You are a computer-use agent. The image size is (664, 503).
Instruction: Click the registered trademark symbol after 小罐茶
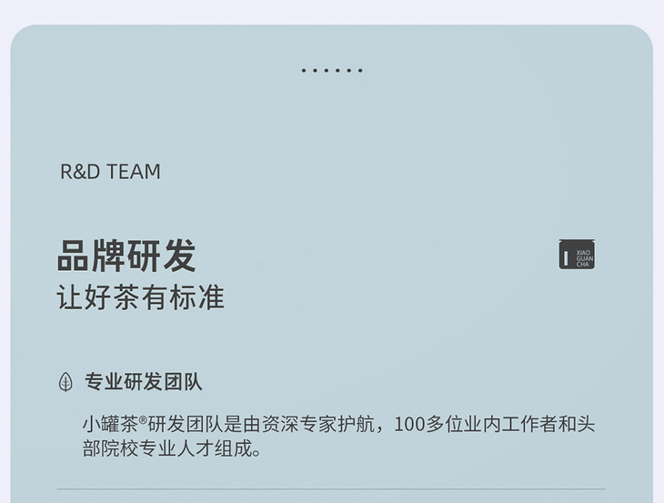coord(142,419)
